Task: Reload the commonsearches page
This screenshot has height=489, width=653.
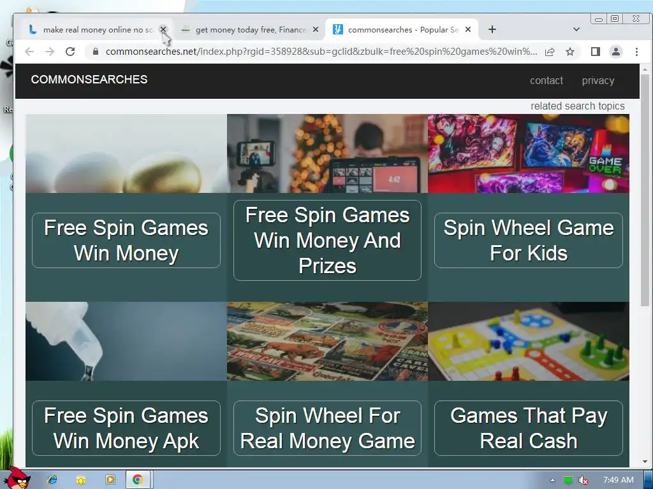Action: click(x=70, y=52)
